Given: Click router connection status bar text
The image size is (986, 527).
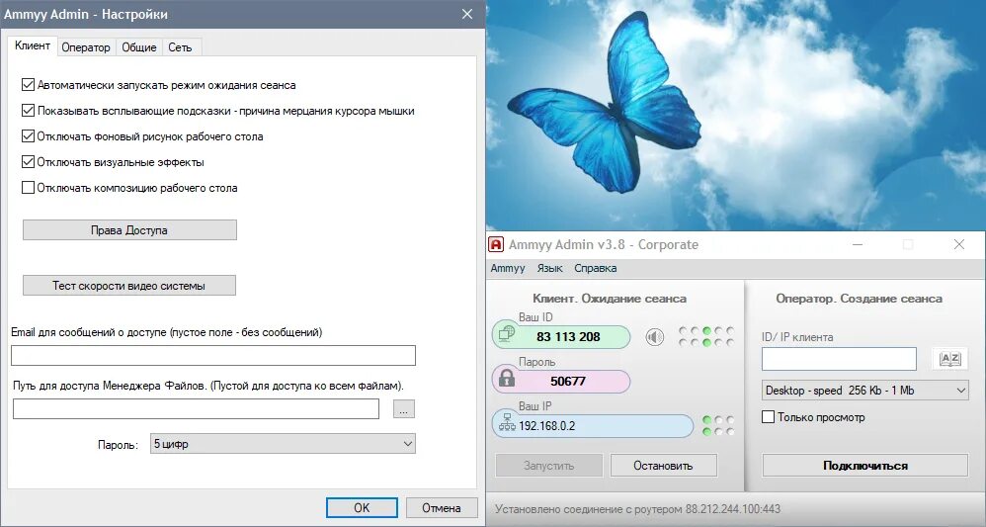Looking at the screenshot, I should pos(637,509).
